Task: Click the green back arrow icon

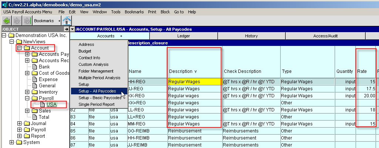Action: click(7, 21)
